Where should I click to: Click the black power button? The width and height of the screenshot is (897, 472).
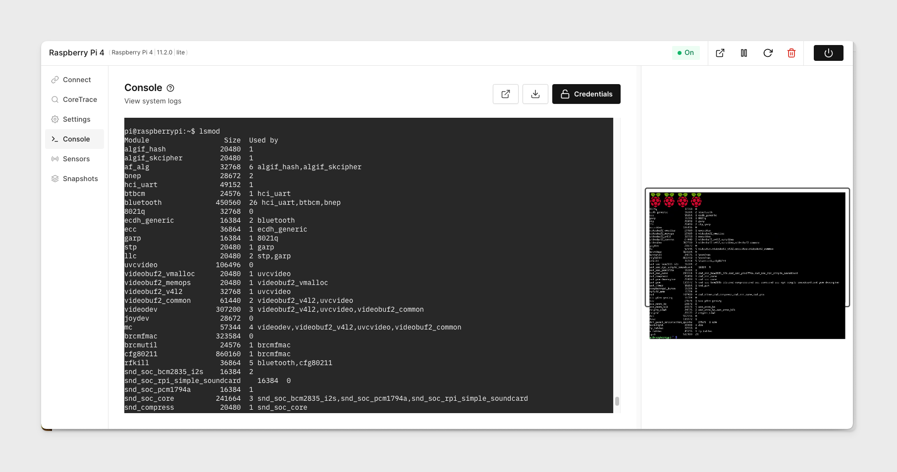(828, 53)
